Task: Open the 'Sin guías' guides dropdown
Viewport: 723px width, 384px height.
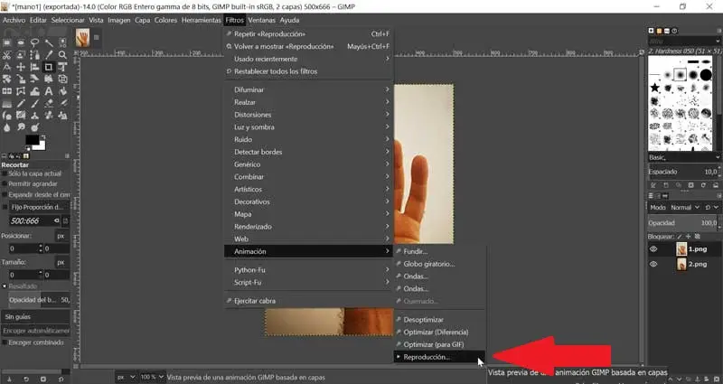Action: tap(36, 317)
